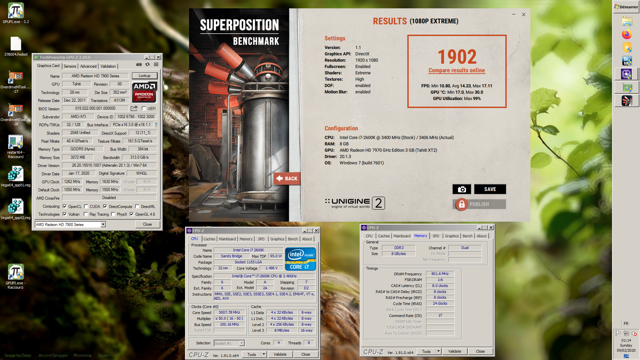This screenshot has height=360, width=640.
Task: Open the SPD tab in right CPU-Z window
Action: (x=436, y=236)
